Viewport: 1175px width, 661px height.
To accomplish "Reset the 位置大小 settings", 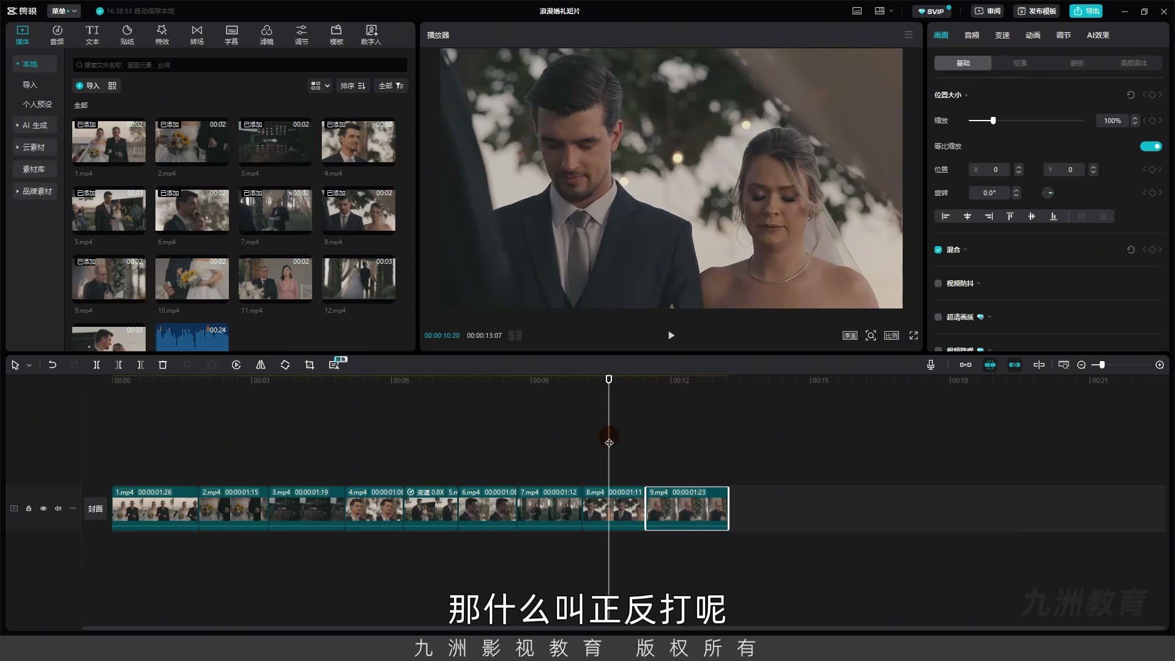I will 1130,95.
